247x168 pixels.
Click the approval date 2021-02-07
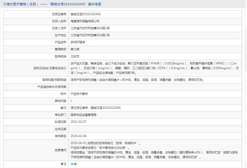pyautogui.click(x=79, y=122)
